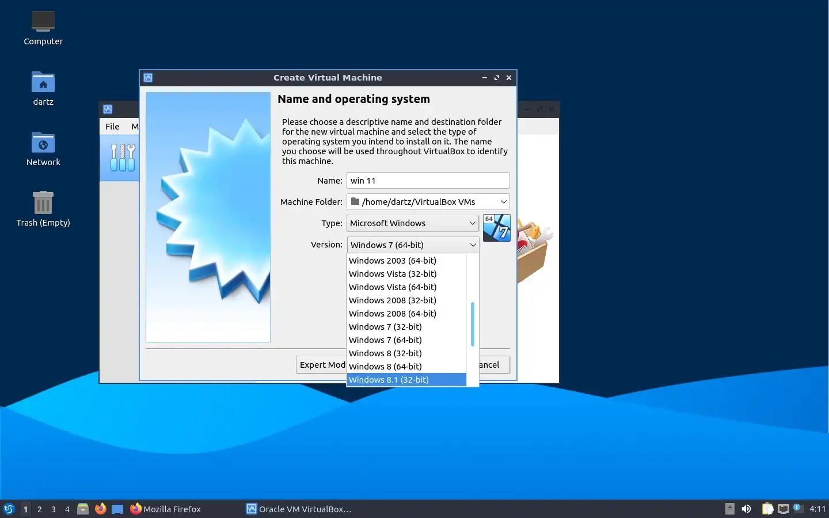Choose Windows Vista (32-bit) version
Screen dimensions: 829x518
coord(406,274)
